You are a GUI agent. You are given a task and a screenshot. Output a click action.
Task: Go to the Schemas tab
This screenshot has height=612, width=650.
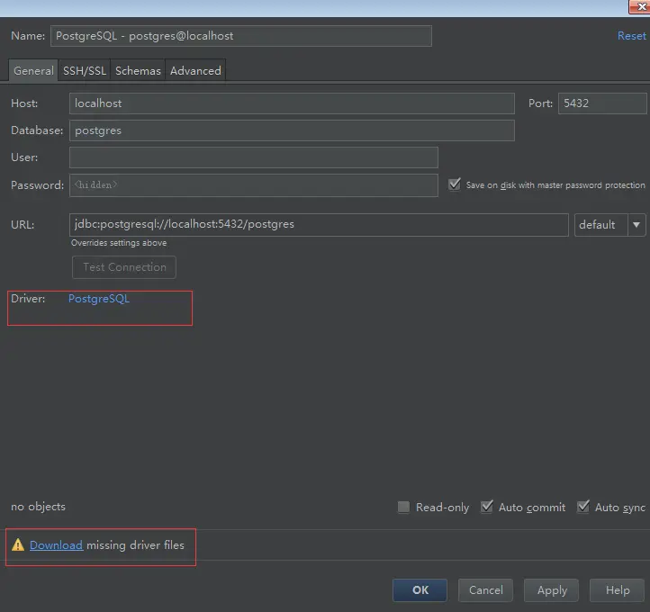[138, 71]
